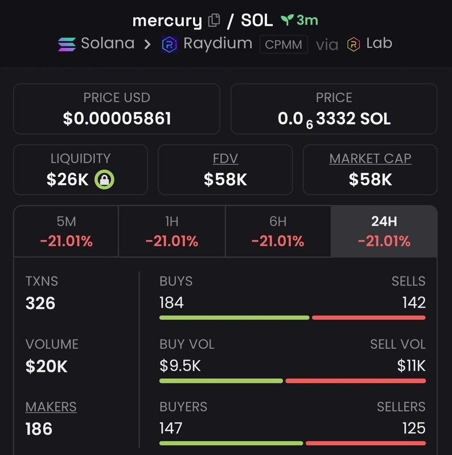Screen dimensions: 452x455
Task: Click the MARKET CAP label link
Action: pyautogui.click(x=370, y=159)
